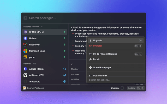Image resolution: width=167 pixels, height=104 pixels.
Task: Select the Ablaze Floorp package name
Action: pyautogui.click(x=36, y=69)
